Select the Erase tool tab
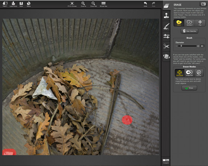The height and width of the screenshot is (166, 208). 166,6
